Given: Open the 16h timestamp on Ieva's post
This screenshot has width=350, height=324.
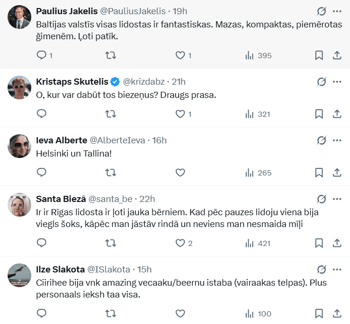Looking at the screenshot, I should point(160,140).
